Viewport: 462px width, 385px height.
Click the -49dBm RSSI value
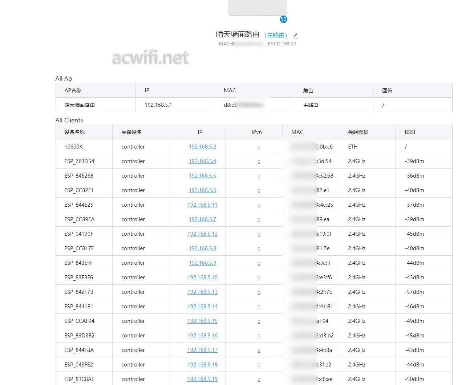pos(414,321)
